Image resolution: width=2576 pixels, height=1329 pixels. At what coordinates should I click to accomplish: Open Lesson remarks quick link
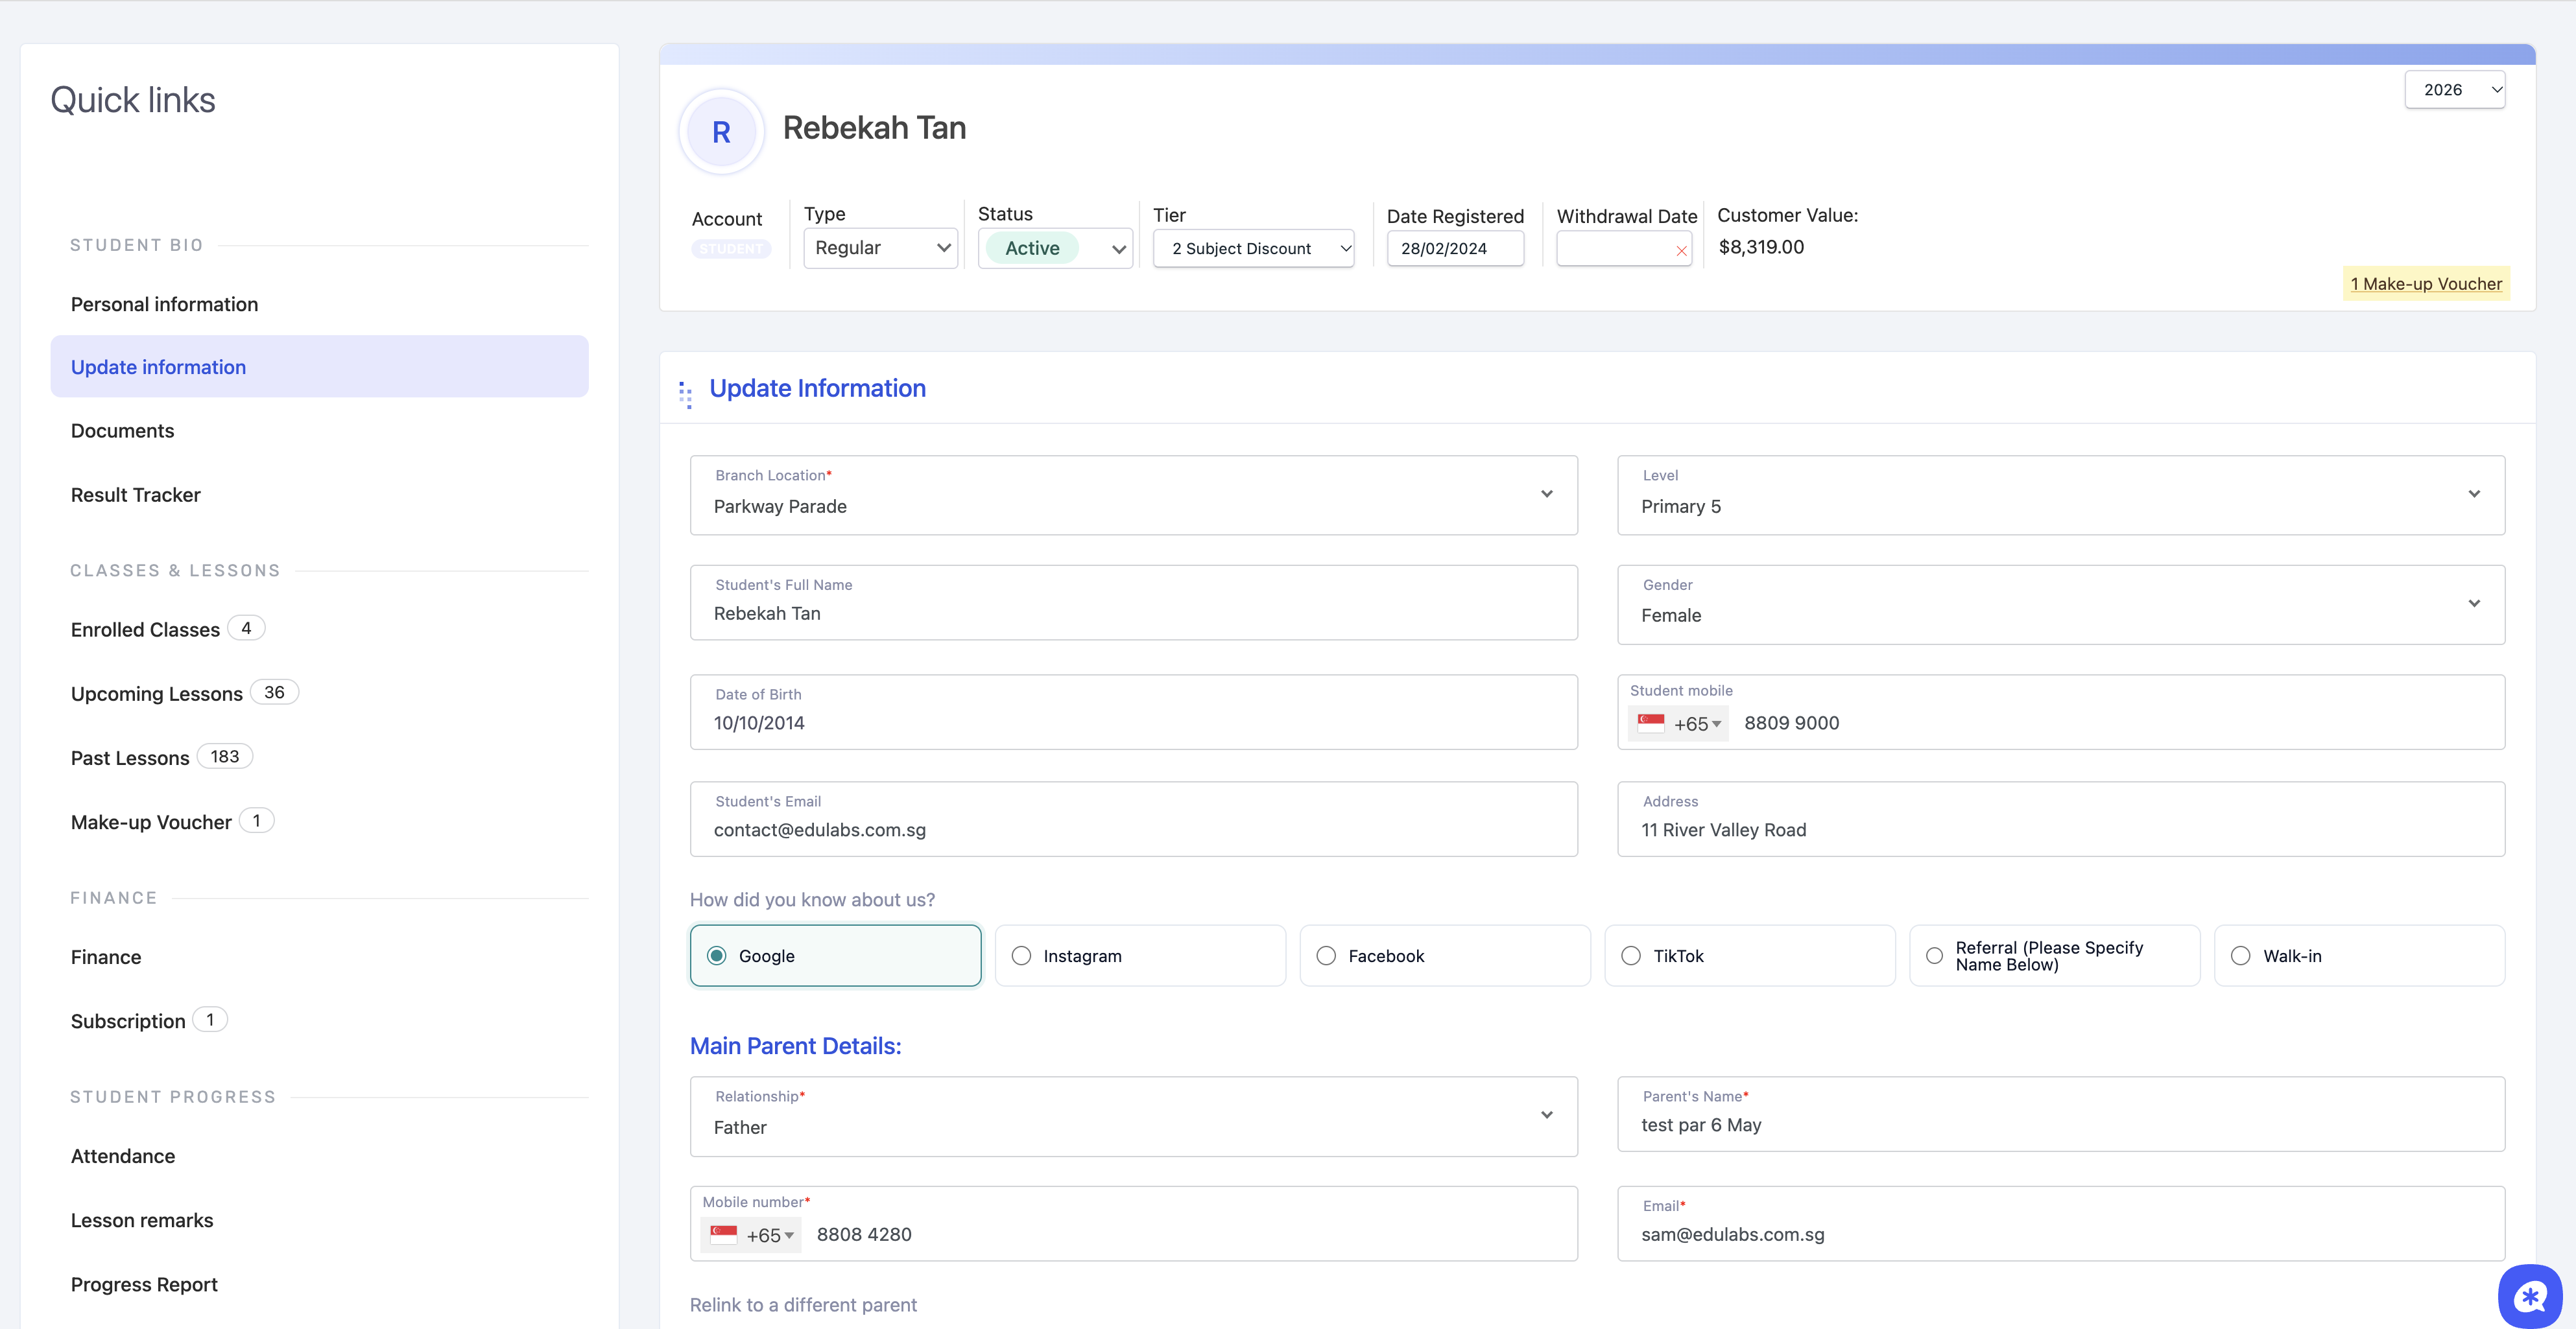pyautogui.click(x=142, y=1220)
